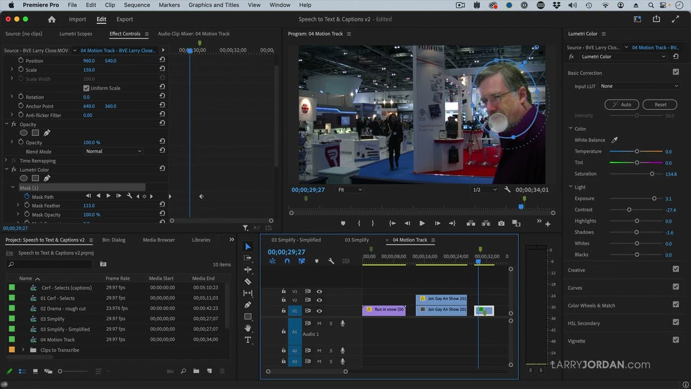The height and width of the screenshot is (389, 691).
Task: Switch Project panel to list view
Action: (22, 371)
